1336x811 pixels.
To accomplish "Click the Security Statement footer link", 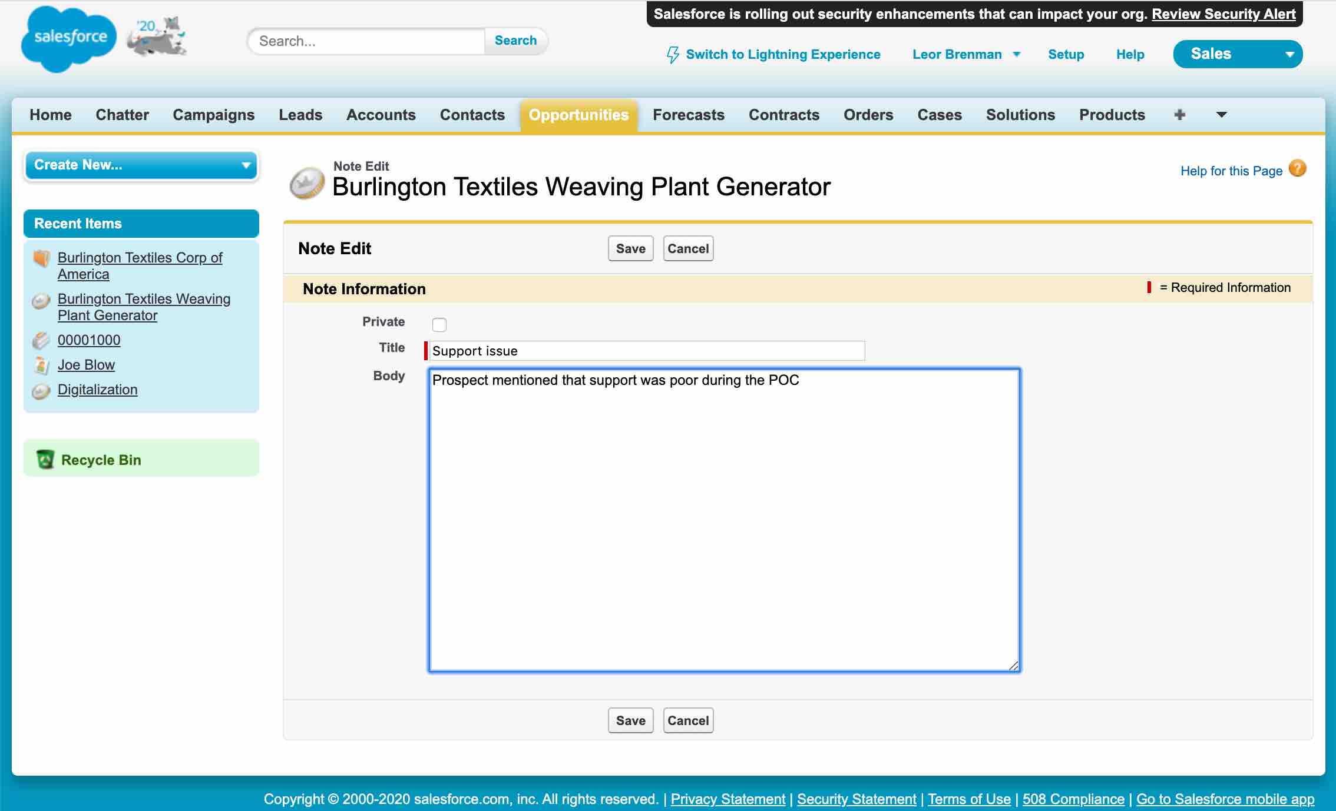I will [857, 799].
